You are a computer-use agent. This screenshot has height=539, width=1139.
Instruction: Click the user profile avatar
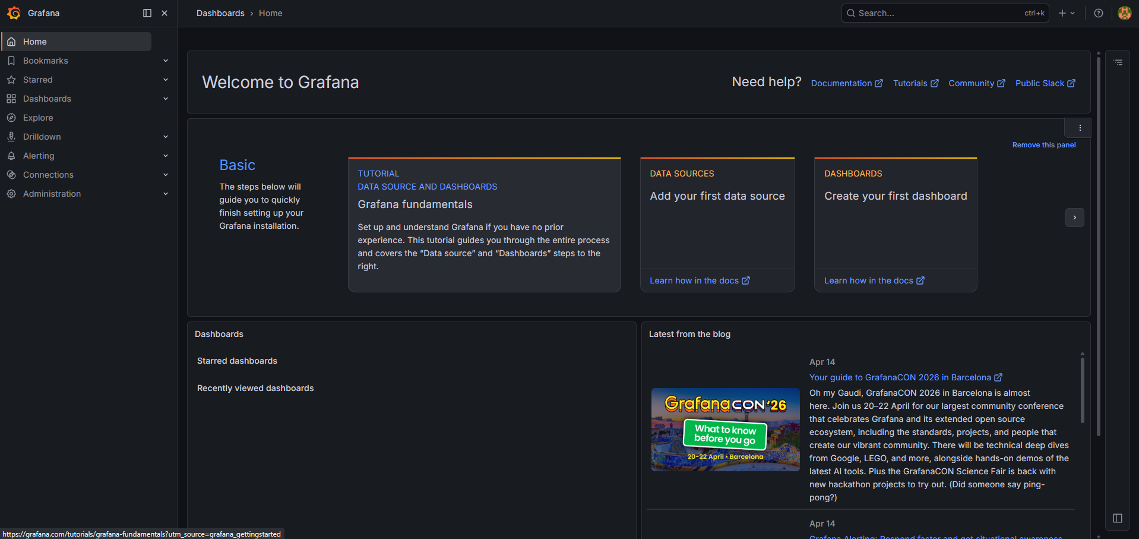coord(1124,12)
